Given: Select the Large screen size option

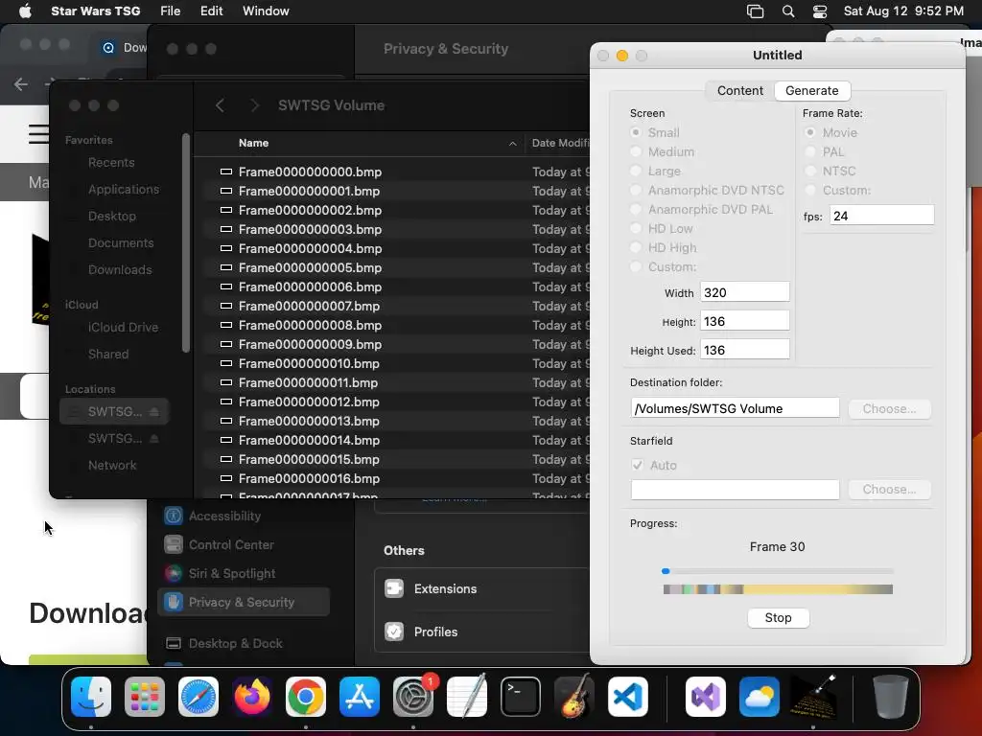Looking at the screenshot, I should point(636,171).
